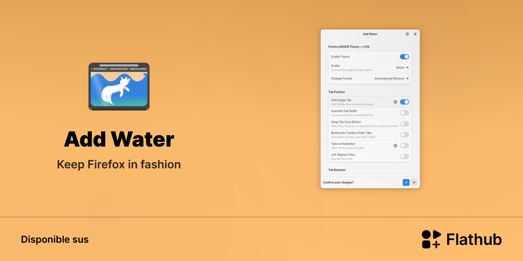Enable the Left-Aligned Titles switch

[x=404, y=157]
